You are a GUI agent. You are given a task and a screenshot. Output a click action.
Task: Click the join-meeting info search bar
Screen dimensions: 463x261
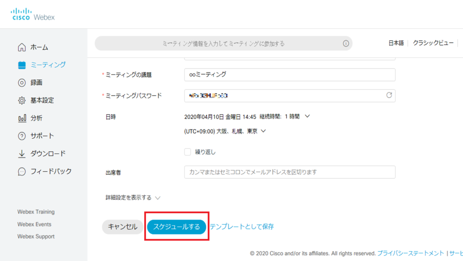click(223, 44)
